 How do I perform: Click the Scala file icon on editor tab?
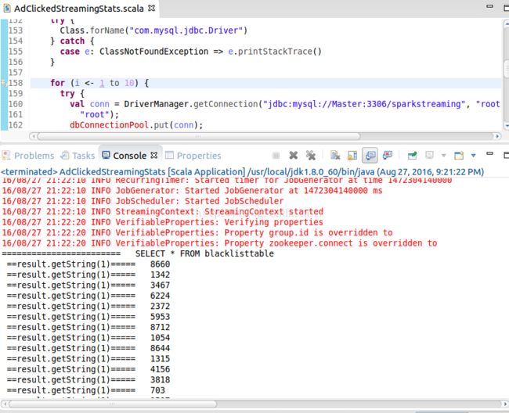coord(7,9)
